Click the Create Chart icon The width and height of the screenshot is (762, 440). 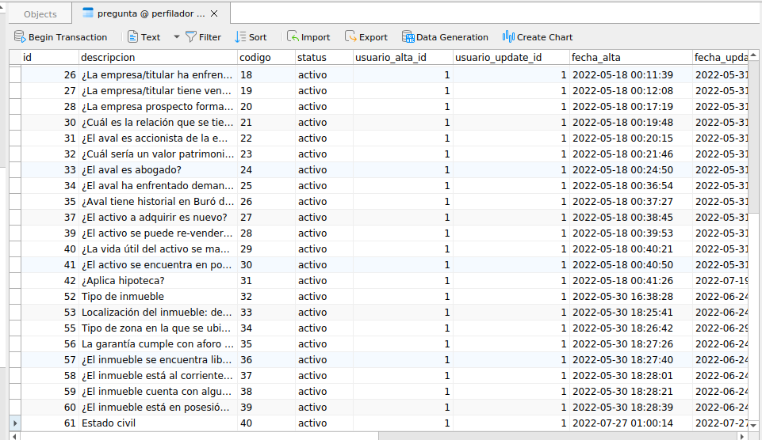tap(508, 37)
